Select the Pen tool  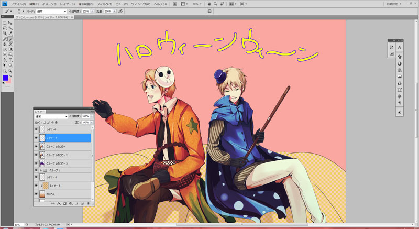point(5,60)
